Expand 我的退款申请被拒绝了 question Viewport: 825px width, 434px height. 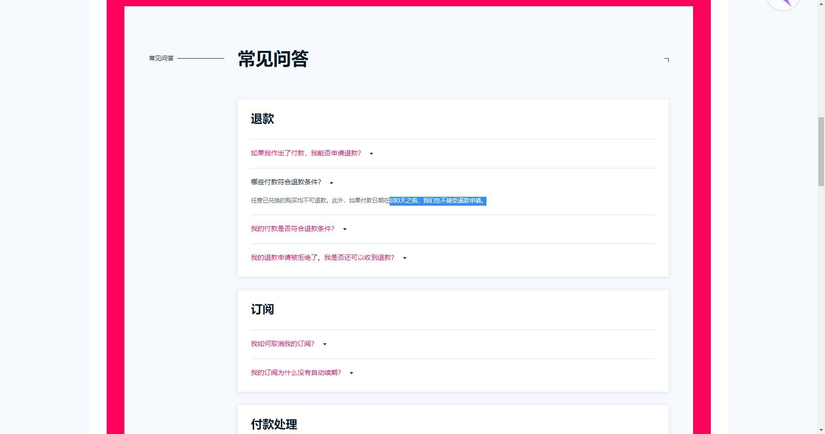coord(404,258)
